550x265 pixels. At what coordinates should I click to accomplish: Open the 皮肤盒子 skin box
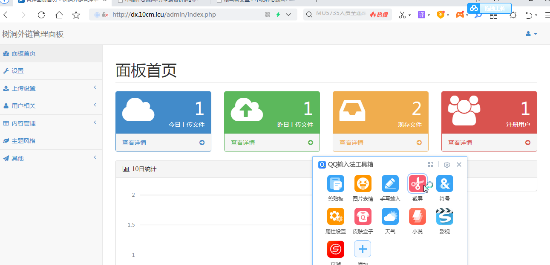point(363,217)
